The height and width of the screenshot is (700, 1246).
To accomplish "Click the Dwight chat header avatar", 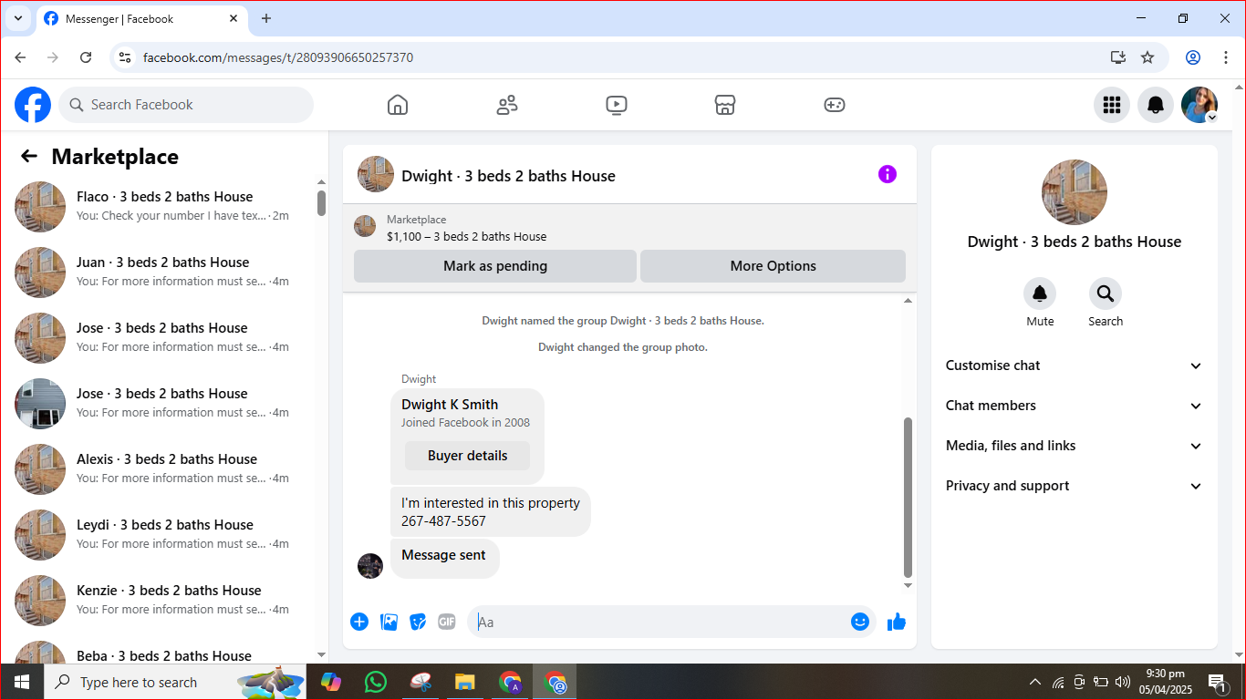I will pos(376,174).
